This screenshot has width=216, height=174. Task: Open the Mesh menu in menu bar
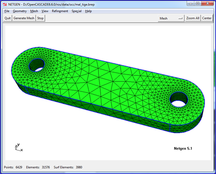coord(34,11)
